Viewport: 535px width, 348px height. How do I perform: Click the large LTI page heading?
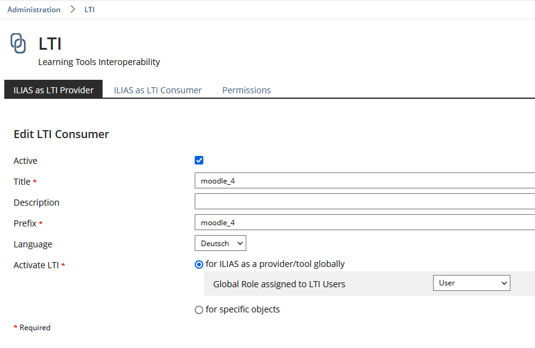click(50, 44)
